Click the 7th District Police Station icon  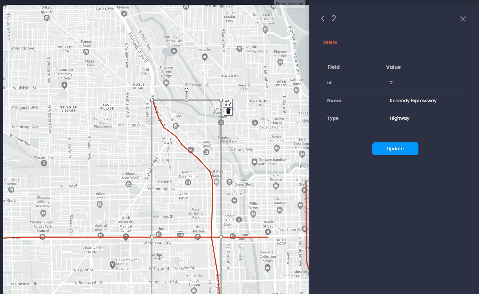point(194,291)
